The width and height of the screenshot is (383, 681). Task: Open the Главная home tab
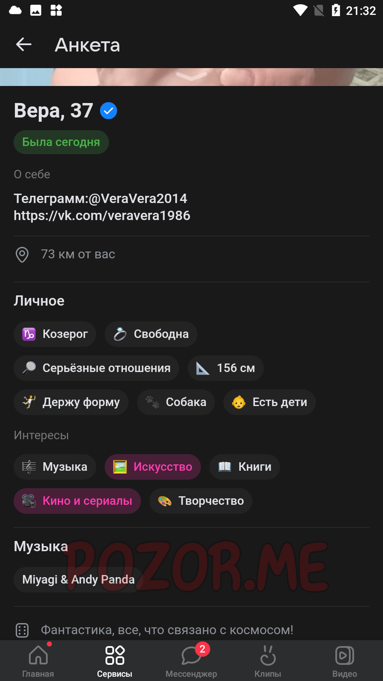click(38, 660)
